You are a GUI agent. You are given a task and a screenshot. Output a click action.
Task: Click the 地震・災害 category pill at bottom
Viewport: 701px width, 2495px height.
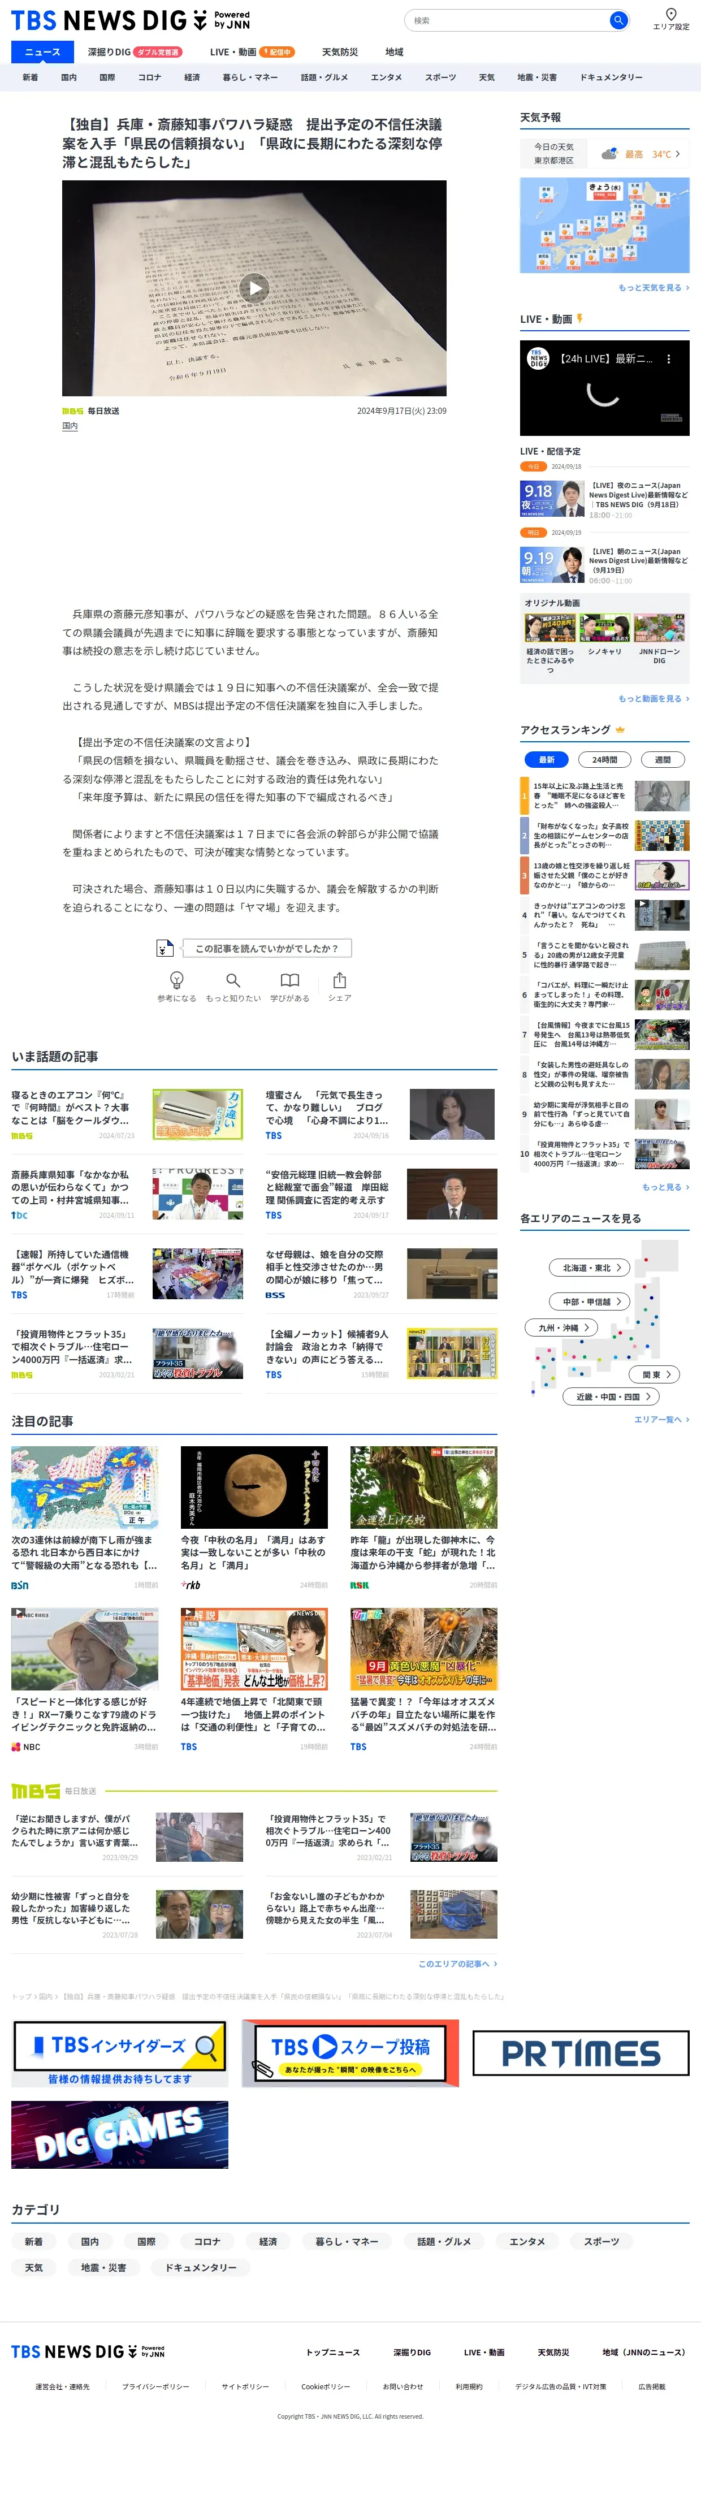[x=103, y=2267]
